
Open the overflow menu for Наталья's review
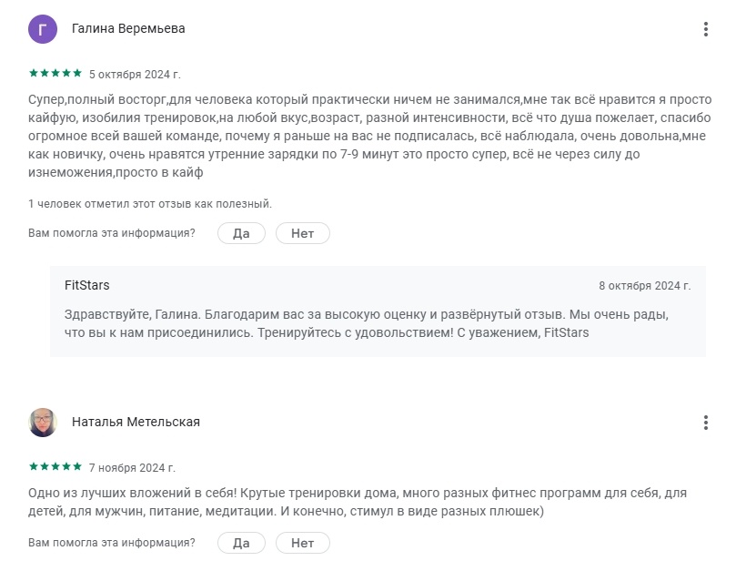pyautogui.click(x=707, y=421)
